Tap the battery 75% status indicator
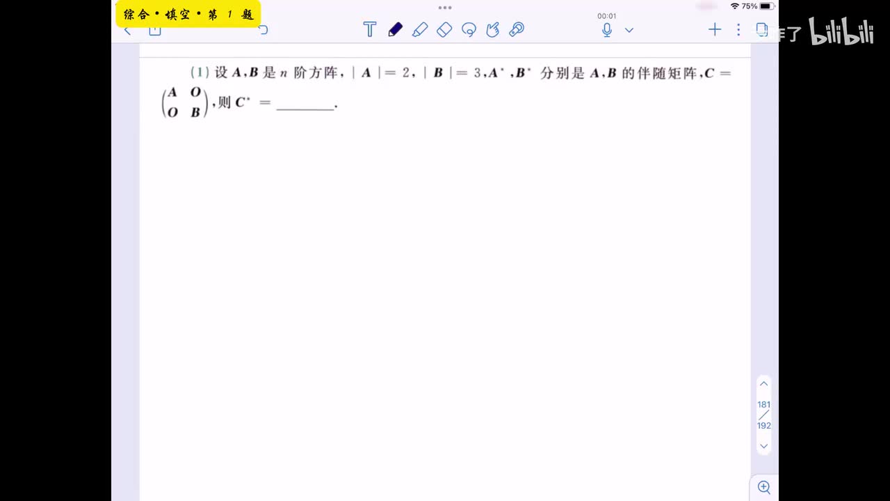890x501 pixels. [x=758, y=6]
